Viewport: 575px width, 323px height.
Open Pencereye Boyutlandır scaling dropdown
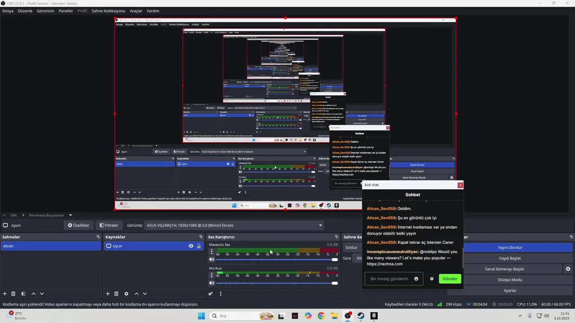click(x=50, y=215)
